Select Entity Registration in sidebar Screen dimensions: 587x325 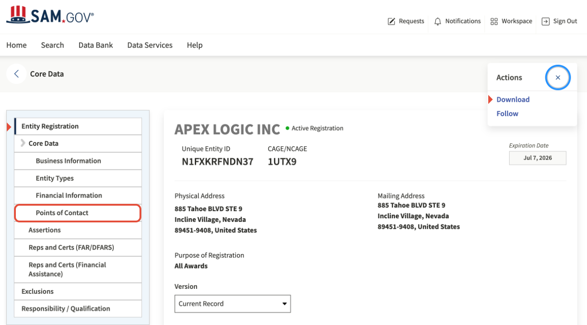pos(78,126)
